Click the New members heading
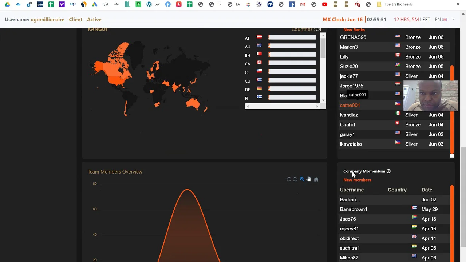Screen dimensions: 466x262 (x=357, y=180)
